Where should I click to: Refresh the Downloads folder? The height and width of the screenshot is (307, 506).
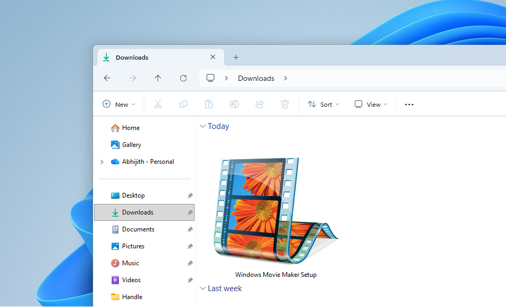click(183, 78)
